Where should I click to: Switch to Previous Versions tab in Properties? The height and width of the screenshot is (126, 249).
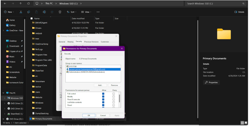(91, 42)
